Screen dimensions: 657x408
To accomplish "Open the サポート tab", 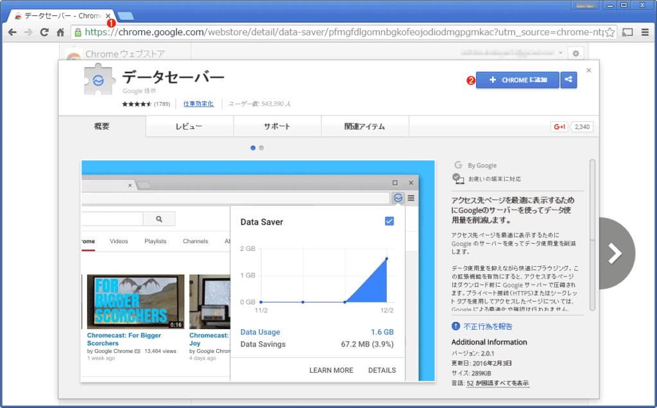I will pyautogui.click(x=277, y=126).
